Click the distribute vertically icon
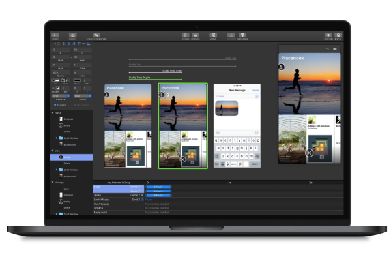This screenshot has width=391, height=261. 59,44
